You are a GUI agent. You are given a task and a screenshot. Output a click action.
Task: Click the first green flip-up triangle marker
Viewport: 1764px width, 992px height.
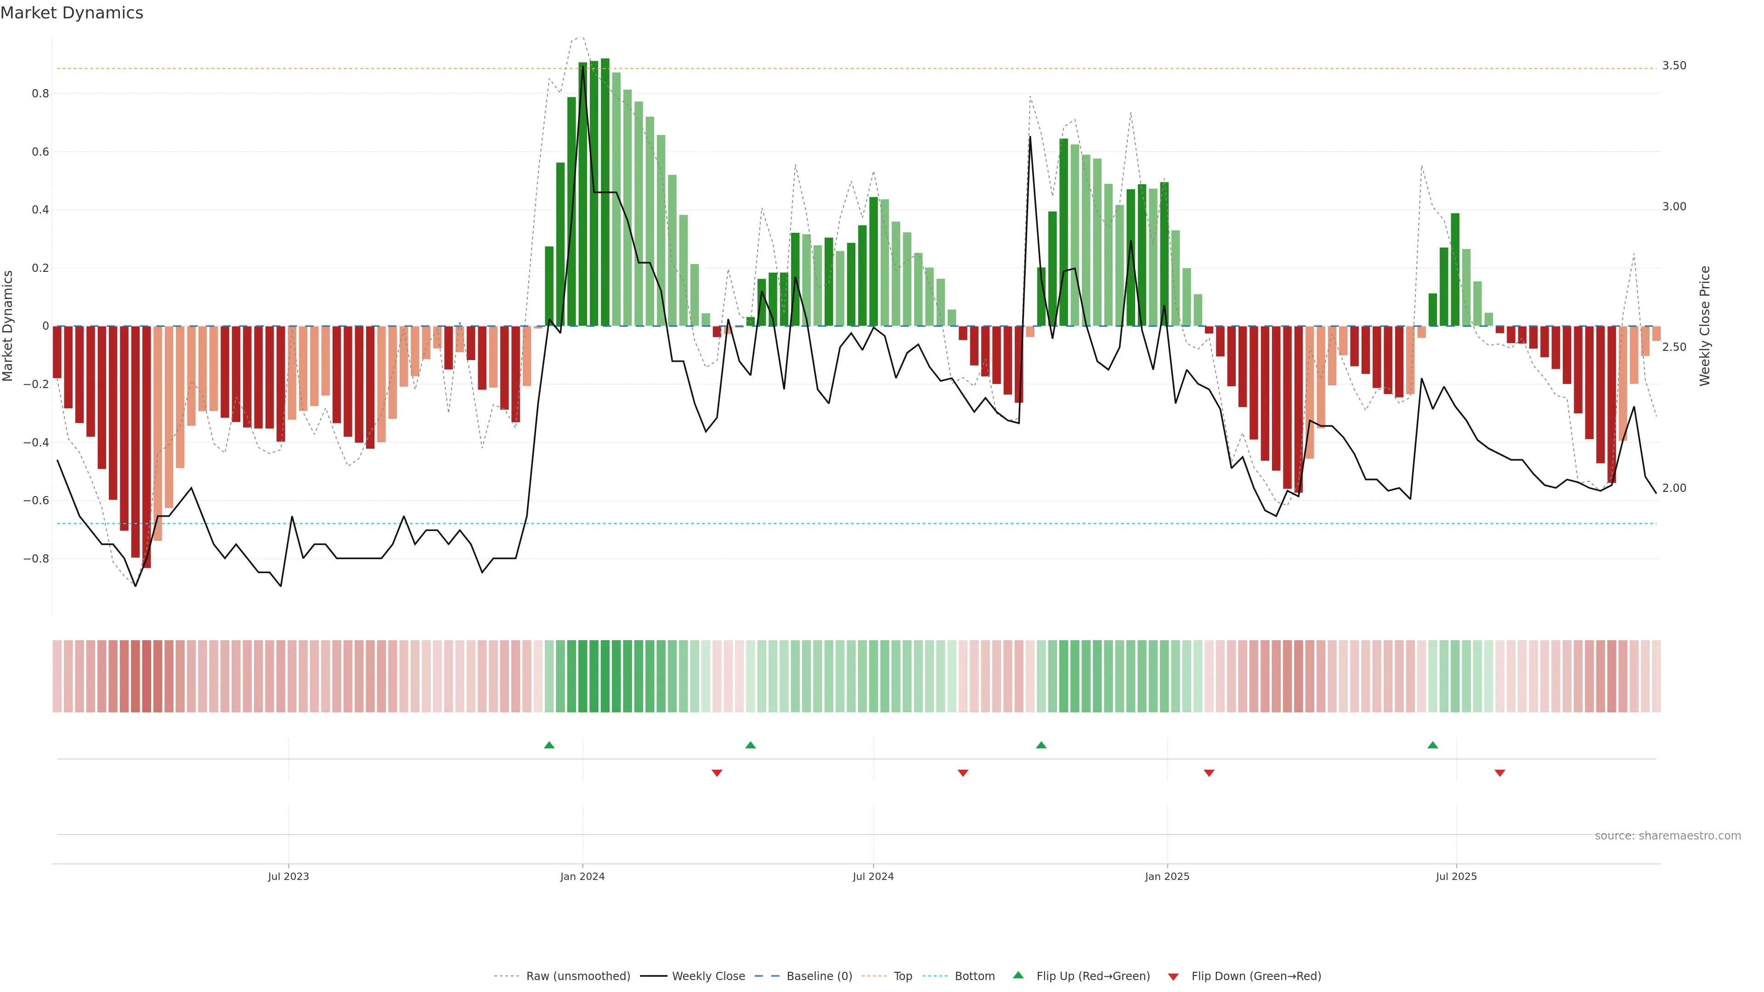pos(548,745)
